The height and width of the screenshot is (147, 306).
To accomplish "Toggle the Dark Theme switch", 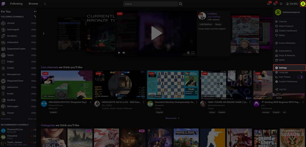I will coord(300,77).
